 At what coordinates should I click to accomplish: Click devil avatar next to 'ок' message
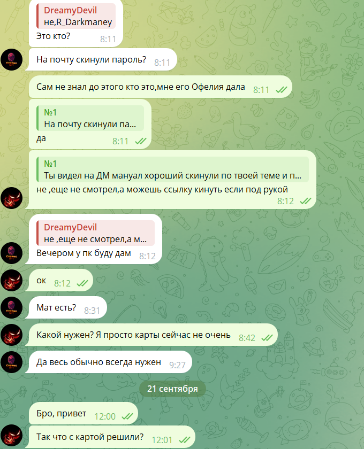11,280
